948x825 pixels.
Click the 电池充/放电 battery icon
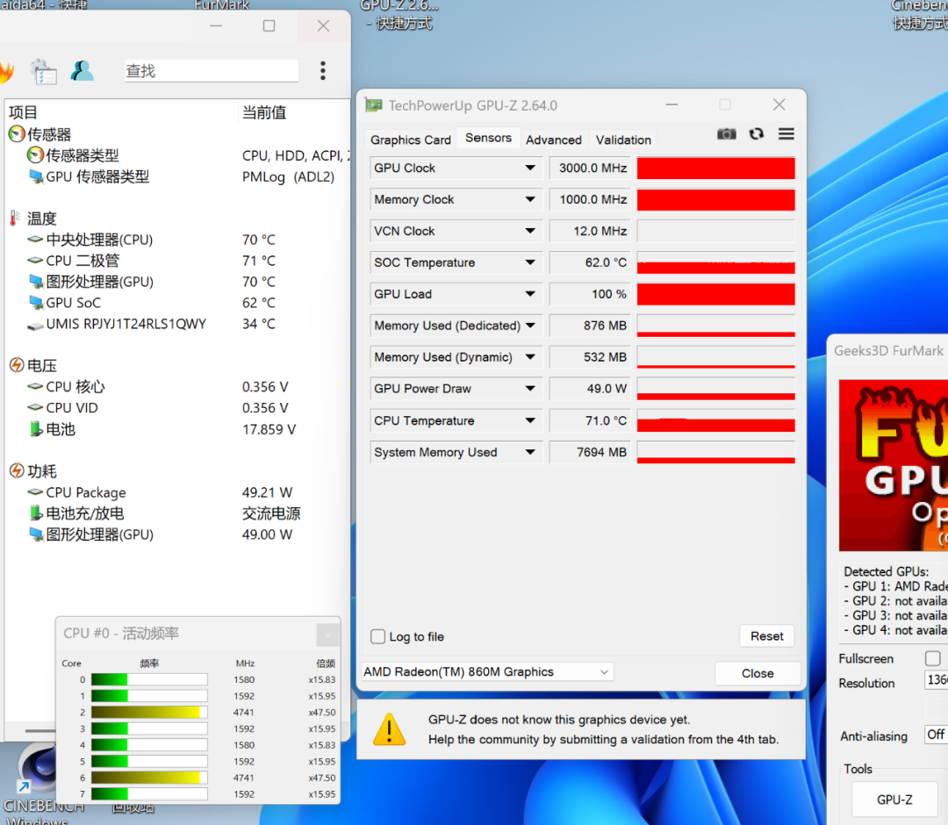(36, 513)
